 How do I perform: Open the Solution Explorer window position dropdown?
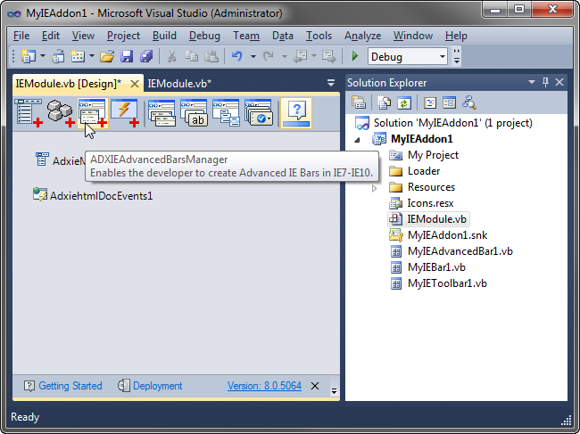pyautogui.click(x=532, y=82)
